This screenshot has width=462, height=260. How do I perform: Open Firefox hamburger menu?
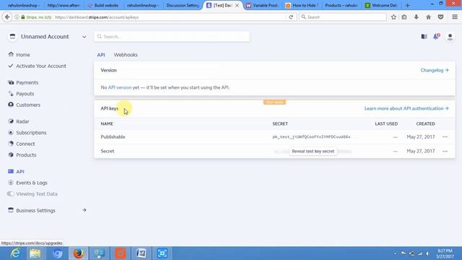coord(455,17)
